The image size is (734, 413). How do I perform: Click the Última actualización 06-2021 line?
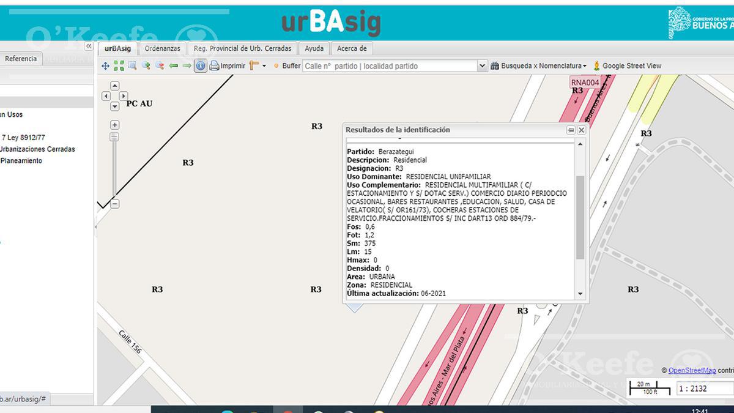[x=396, y=294]
